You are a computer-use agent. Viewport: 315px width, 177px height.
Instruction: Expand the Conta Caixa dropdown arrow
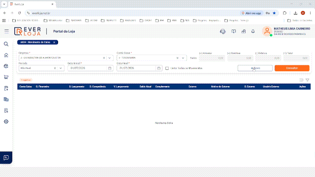pos(183,58)
